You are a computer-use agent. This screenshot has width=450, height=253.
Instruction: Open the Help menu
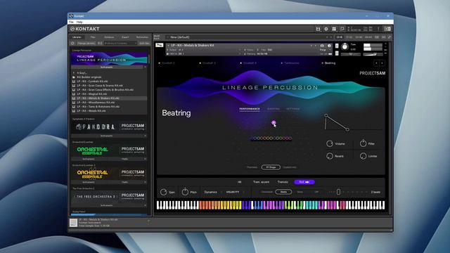(79, 22)
